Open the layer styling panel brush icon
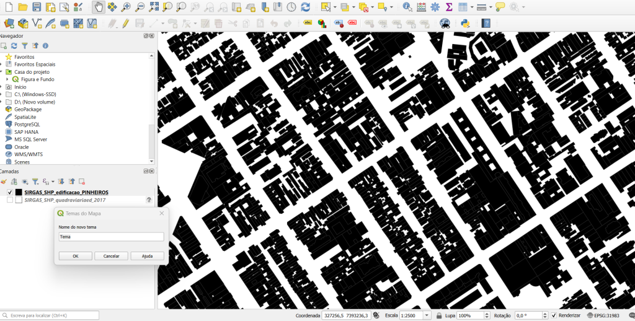Viewport: 635px width, 321px height. click(4, 182)
